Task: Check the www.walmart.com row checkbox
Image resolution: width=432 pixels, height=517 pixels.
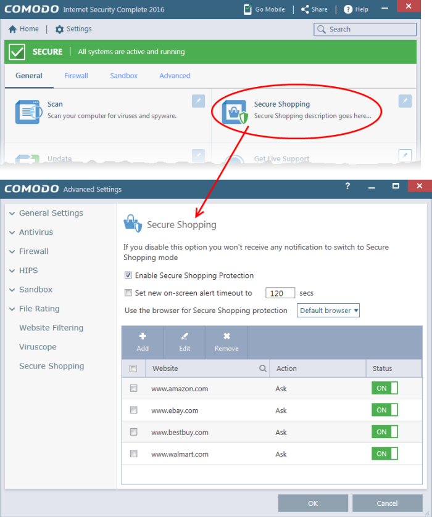Action: [134, 454]
